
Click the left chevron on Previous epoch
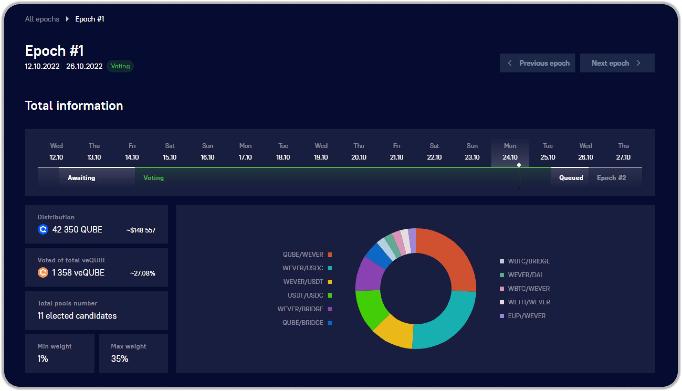click(x=510, y=63)
